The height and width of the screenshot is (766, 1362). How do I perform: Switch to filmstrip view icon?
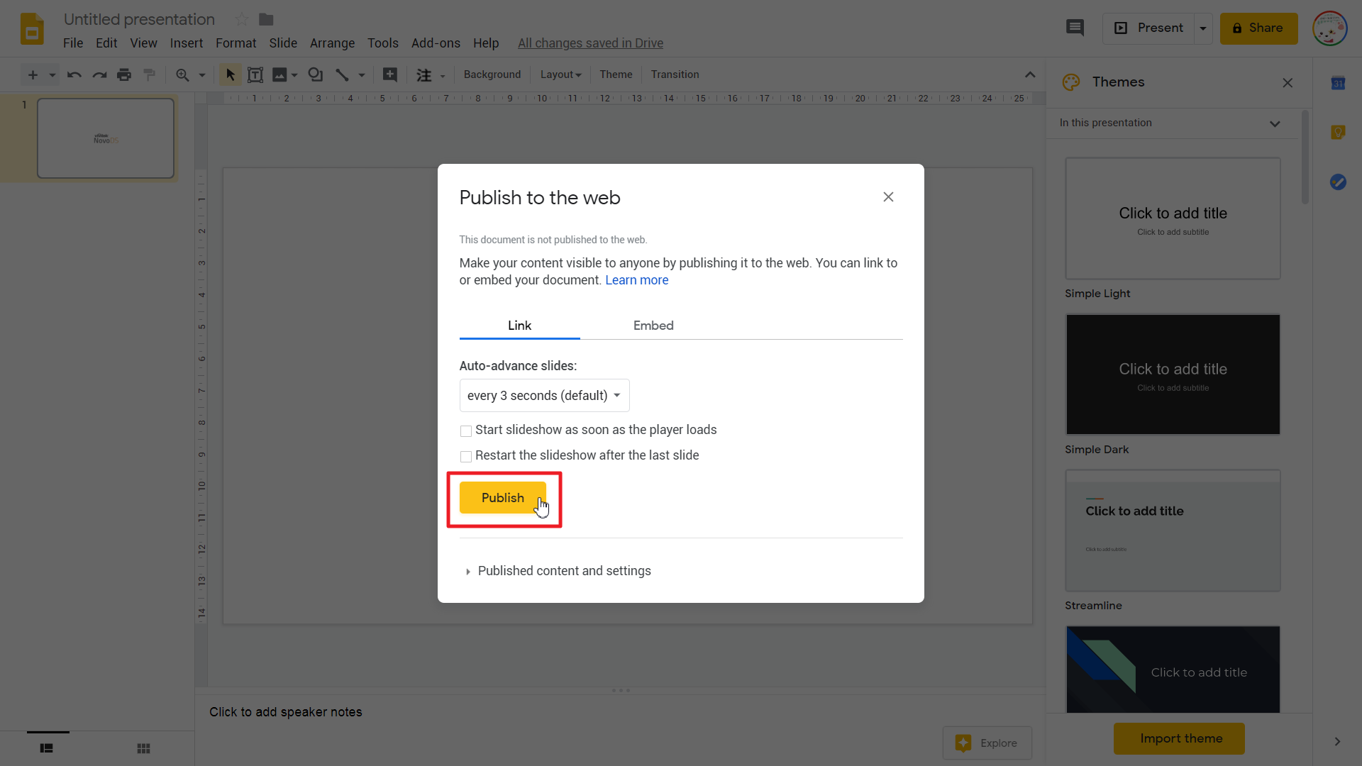click(x=47, y=748)
